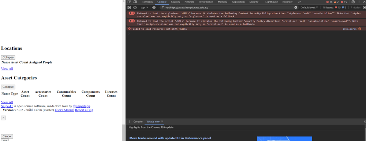This screenshot has height=141, width=366.
Task: Create a live expression via eye icon
Action: 154,7
